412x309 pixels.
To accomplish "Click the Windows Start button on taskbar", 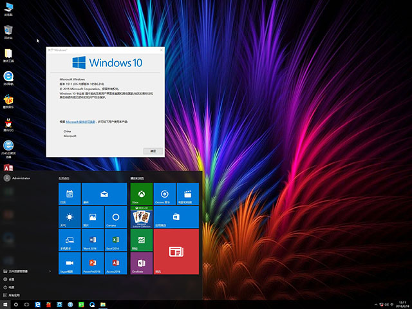I will point(6,303).
